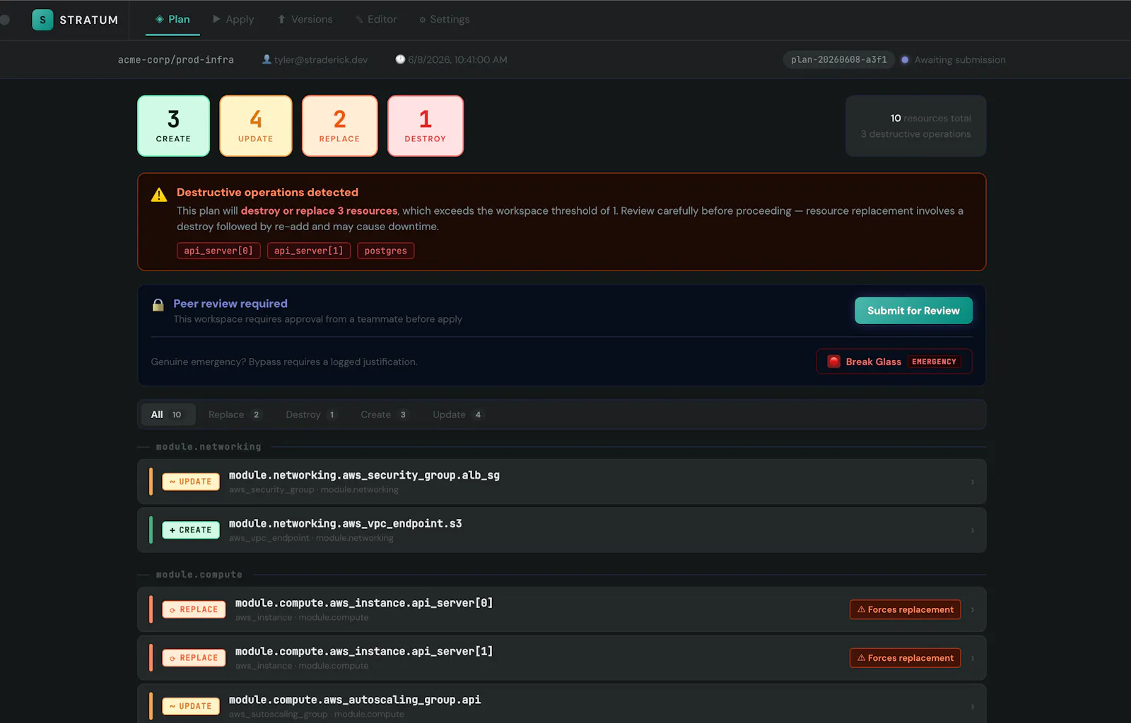Viewport: 1131px width, 723px height.
Task: Click the 'Destructive operations detected' heading
Action: (267, 192)
